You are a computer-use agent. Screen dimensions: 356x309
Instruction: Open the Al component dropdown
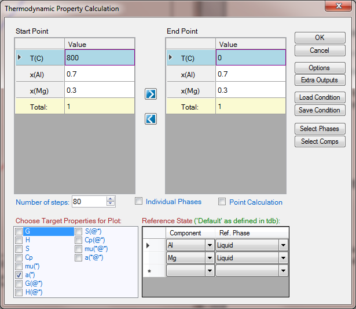208,245
